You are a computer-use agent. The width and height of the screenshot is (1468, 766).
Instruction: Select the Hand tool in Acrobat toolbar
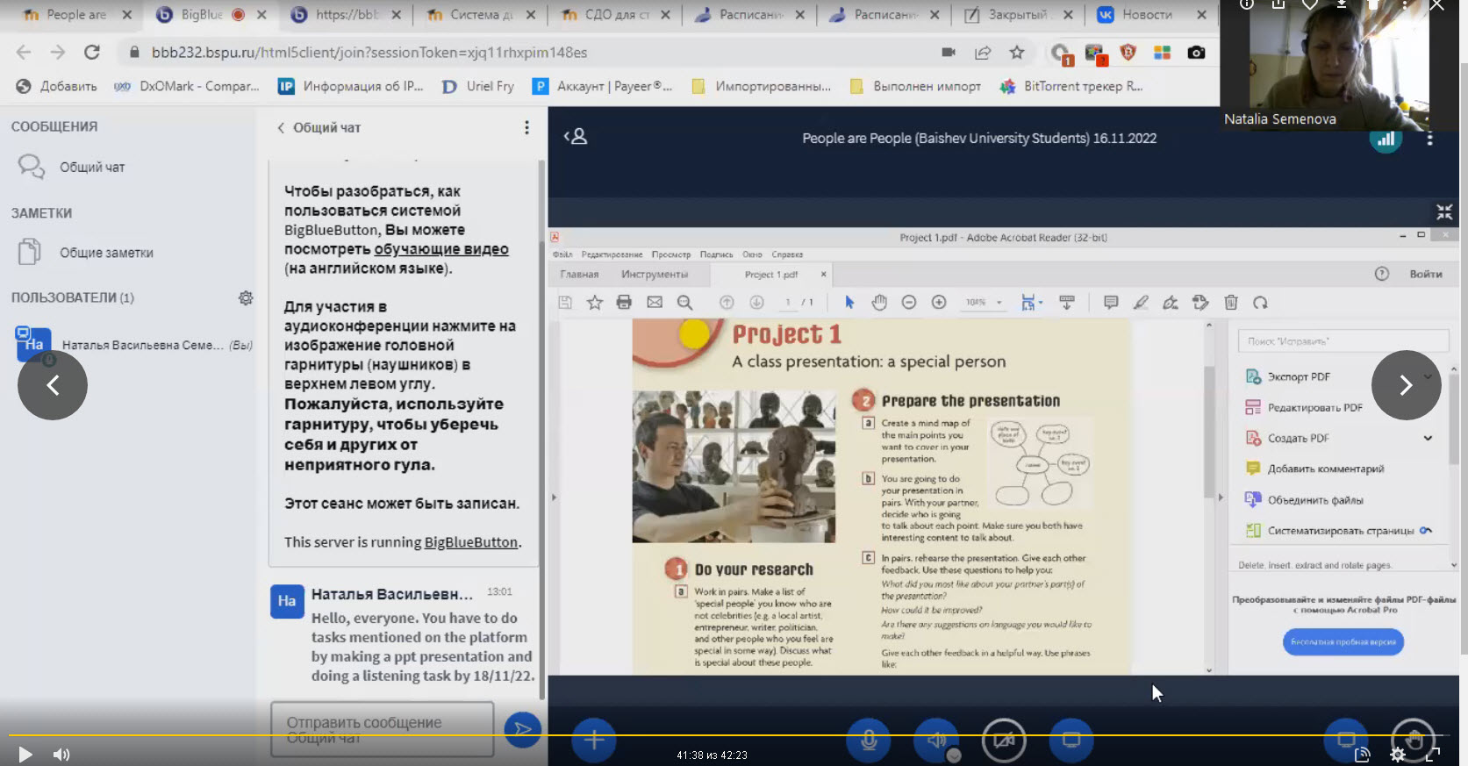(x=879, y=303)
